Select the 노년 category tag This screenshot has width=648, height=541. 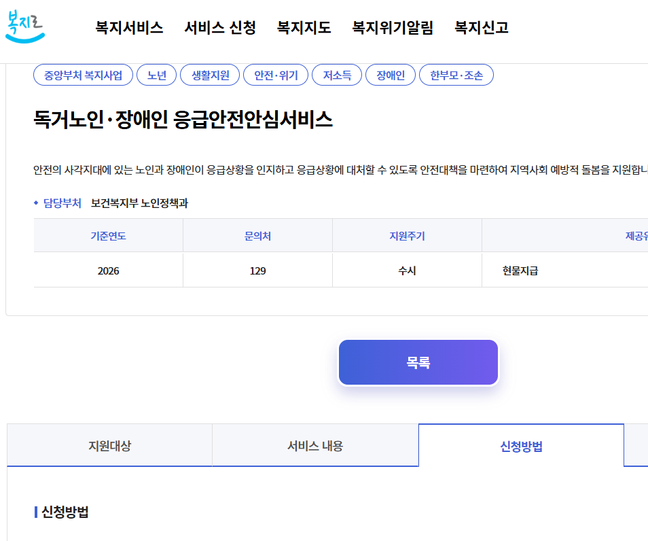(x=156, y=75)
